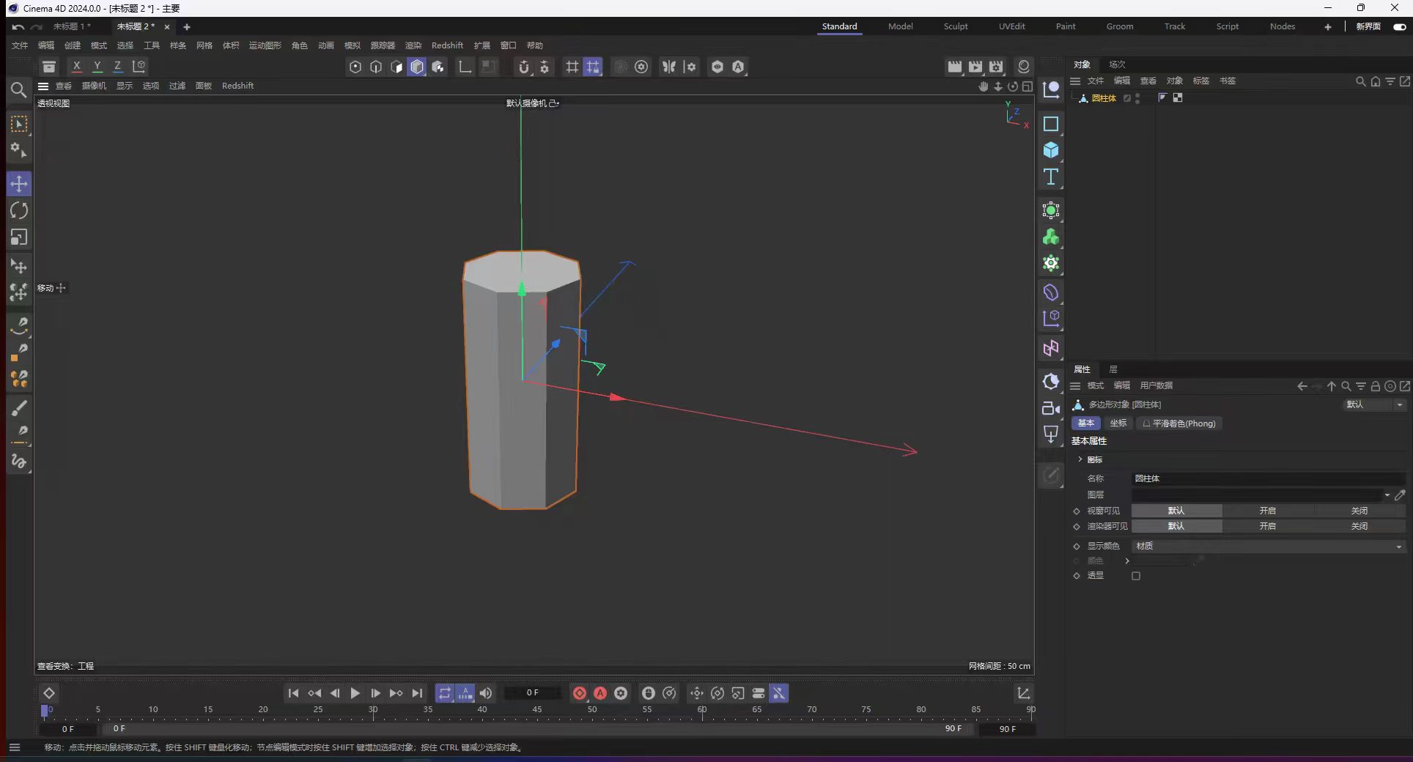
Task: Open the 渲染 menu
Action: pyautogui.click(x=413, y=45)
